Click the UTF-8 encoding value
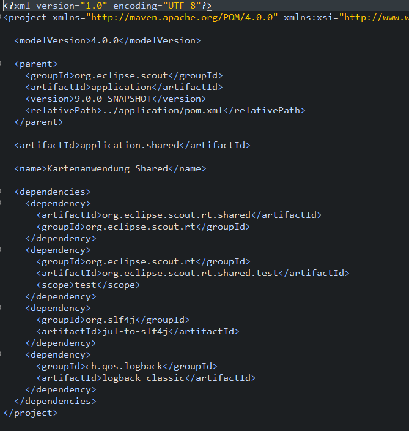The image size is (409, 431). pyautogui.click(x=182, y=6)
